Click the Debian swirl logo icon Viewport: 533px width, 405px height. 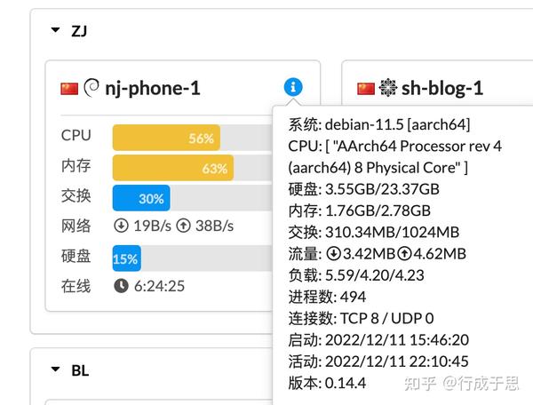click(x=91, y=88)
